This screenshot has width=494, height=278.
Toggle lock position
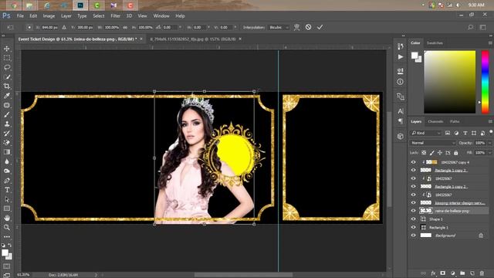pyautogui.click(x=440, y=153)
